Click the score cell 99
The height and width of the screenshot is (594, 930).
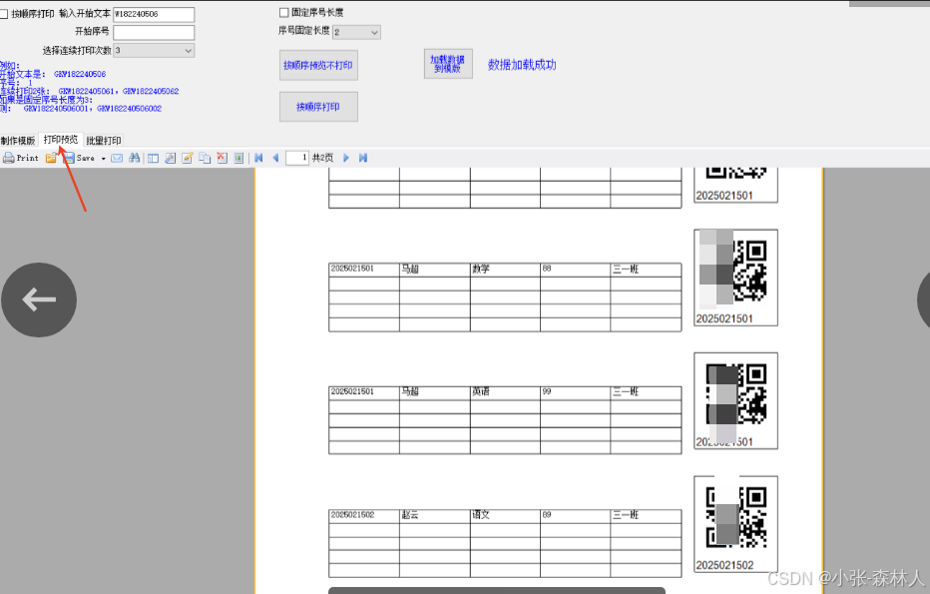pos(576,392)
